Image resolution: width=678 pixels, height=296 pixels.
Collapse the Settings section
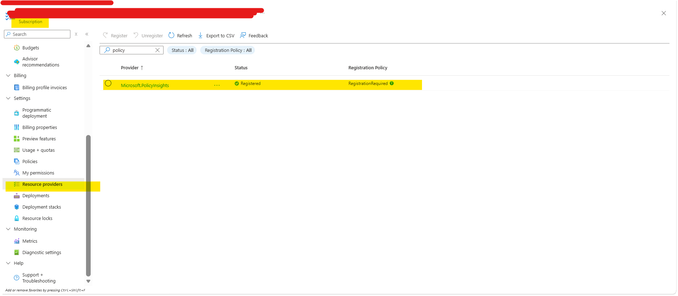pos(8,98)
